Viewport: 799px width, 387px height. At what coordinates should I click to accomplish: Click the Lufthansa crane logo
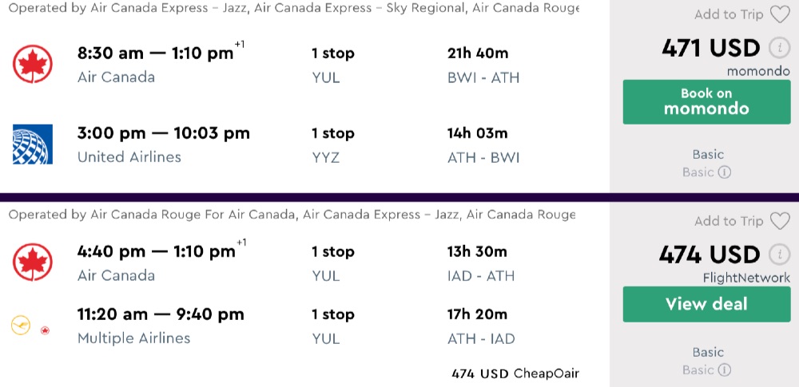(x=21, y=326)
